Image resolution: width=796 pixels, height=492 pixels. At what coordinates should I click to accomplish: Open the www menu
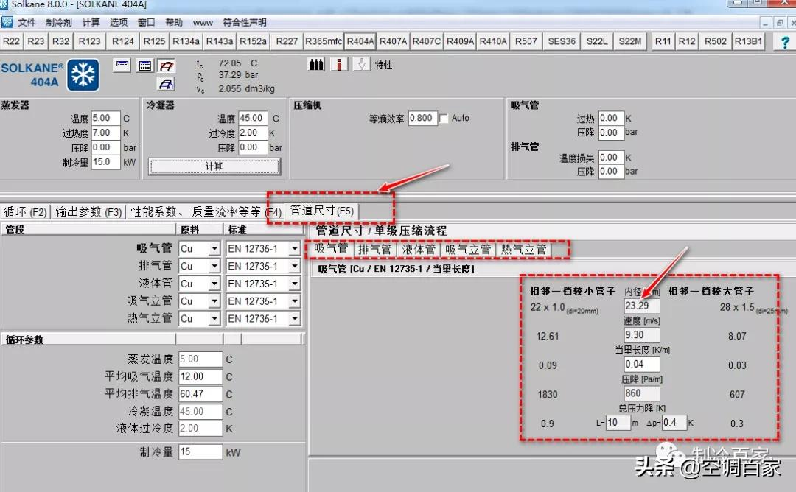[203, 22]
